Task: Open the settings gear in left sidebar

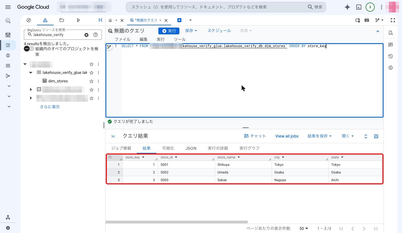Action: tap(8, 228)
